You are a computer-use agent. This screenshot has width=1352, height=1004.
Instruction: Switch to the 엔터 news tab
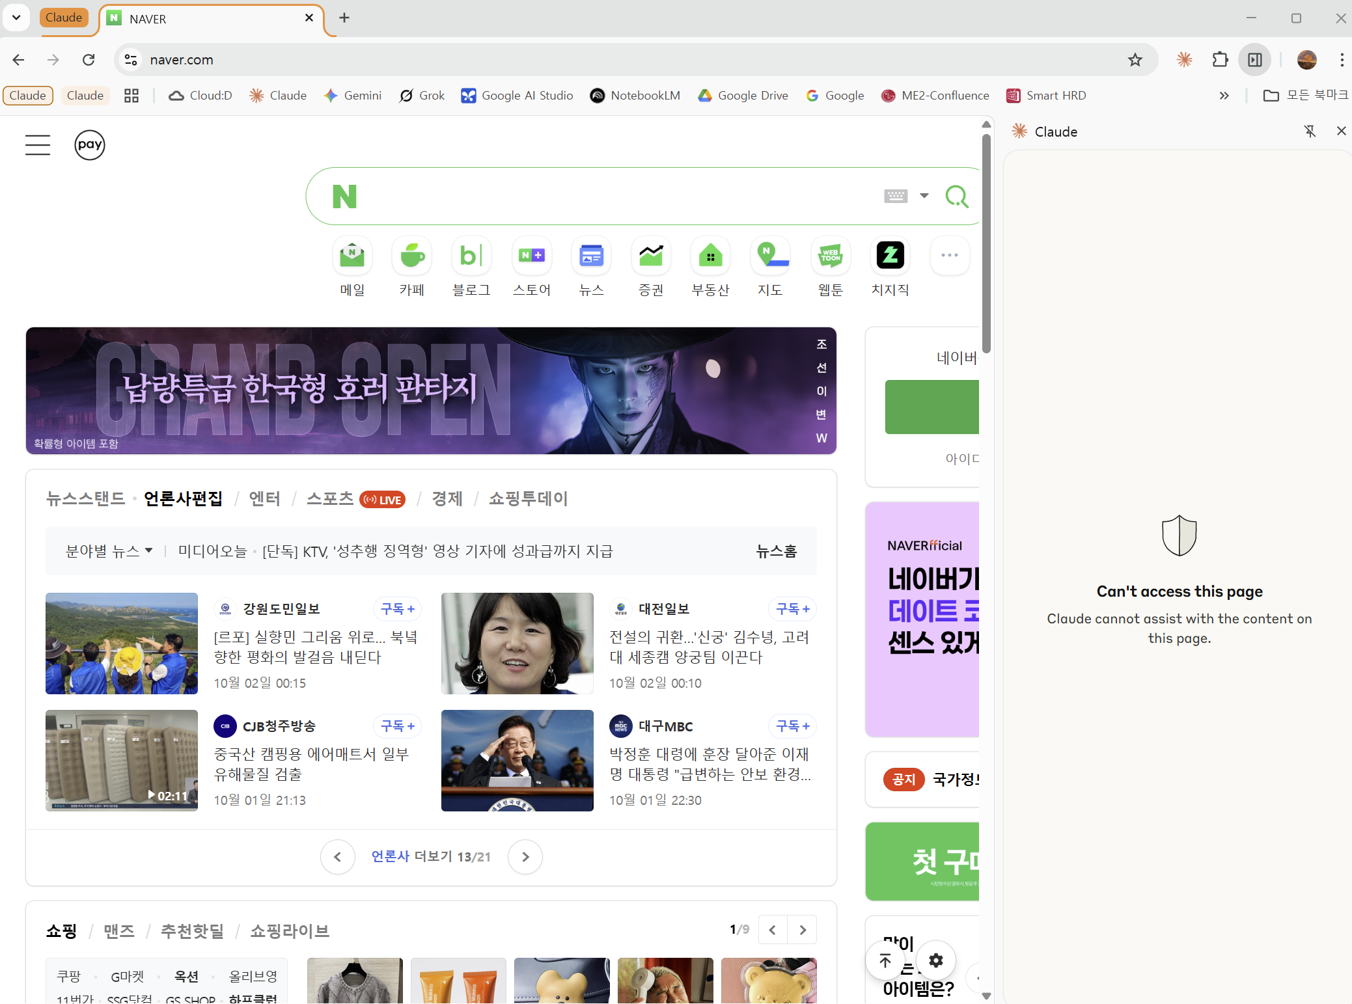[x=264, y=499]
